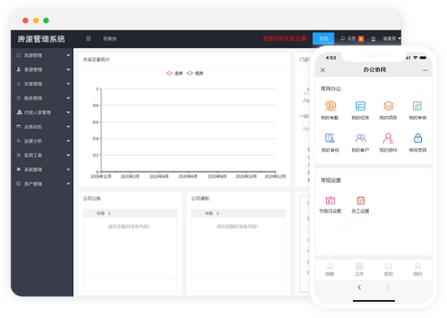Open 我的考勤 fingerprint icon
Viewport: 447px width, 318px height.
(x=330, y=106)
